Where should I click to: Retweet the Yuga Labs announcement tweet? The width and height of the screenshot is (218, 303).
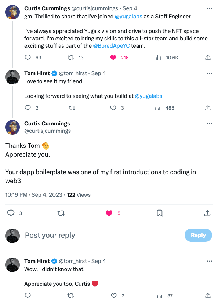point(71,58)
